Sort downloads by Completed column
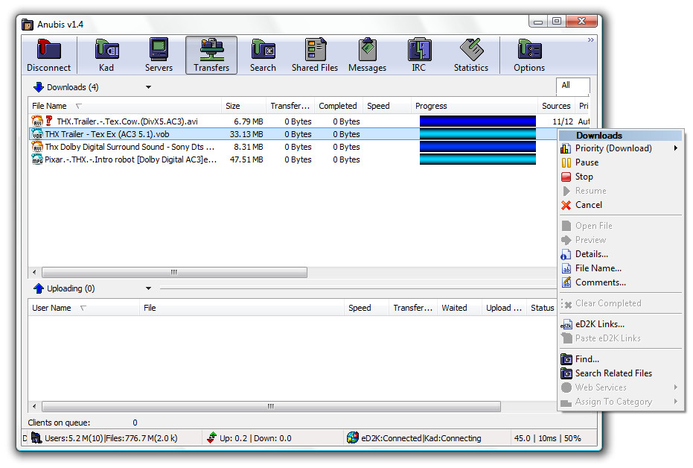Viewport: 693px width, 468px height. 338,106
